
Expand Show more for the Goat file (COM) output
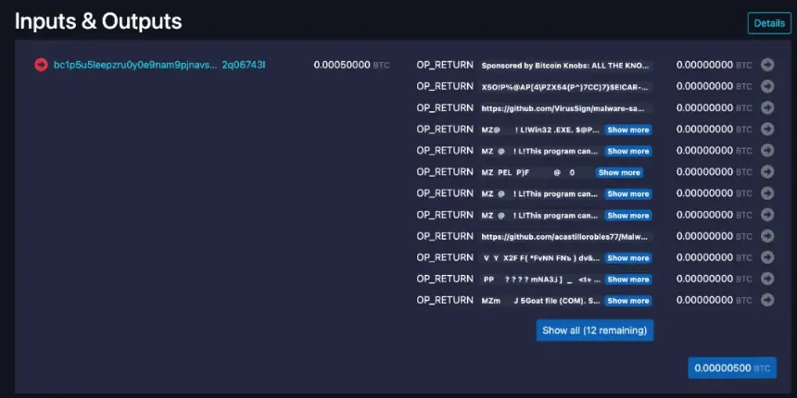[628, 301]
